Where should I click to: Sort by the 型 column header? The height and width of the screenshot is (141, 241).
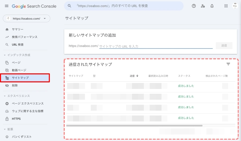94,76
